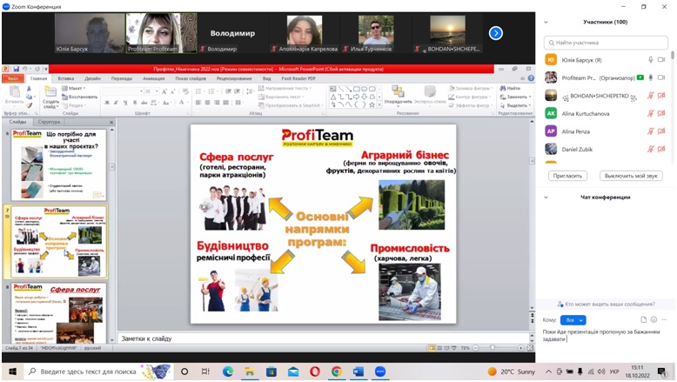677x382 pixels.
Task: Click Create Slide (Создать слайд) icon
Action: [x=50, y=92]
